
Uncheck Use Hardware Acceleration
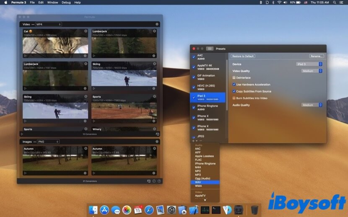234,84
